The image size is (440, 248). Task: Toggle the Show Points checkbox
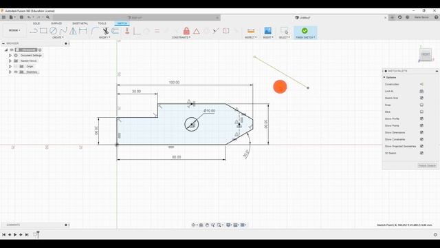421,125
